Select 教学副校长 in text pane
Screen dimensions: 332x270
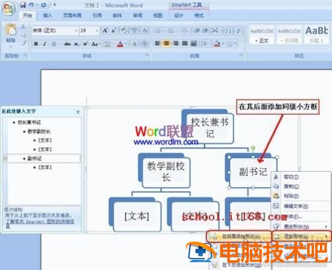[x=39, y=132]
